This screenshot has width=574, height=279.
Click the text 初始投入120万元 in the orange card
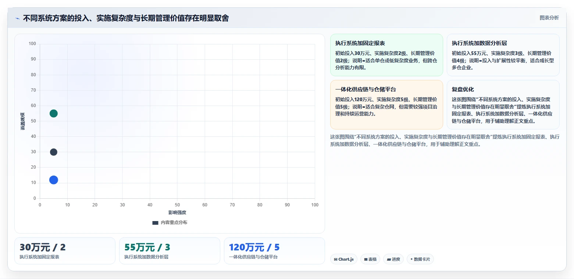[354, 99]
